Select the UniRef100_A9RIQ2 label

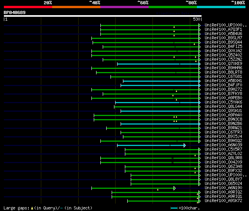pos(223,192)
